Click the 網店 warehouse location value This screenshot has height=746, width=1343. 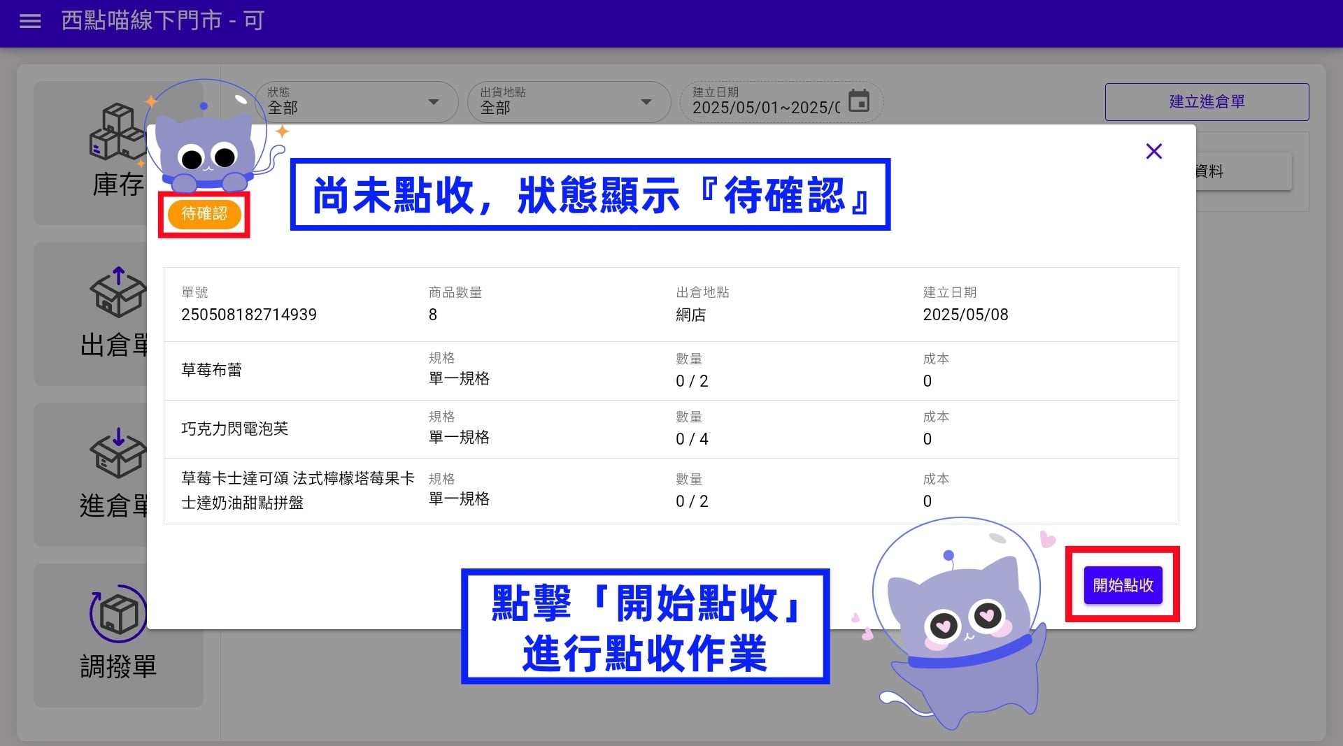point(690,315)
